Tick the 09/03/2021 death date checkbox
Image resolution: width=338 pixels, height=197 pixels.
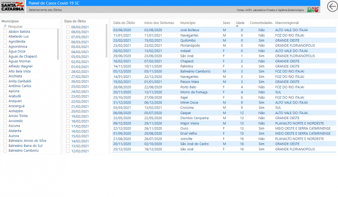[68, 27]
